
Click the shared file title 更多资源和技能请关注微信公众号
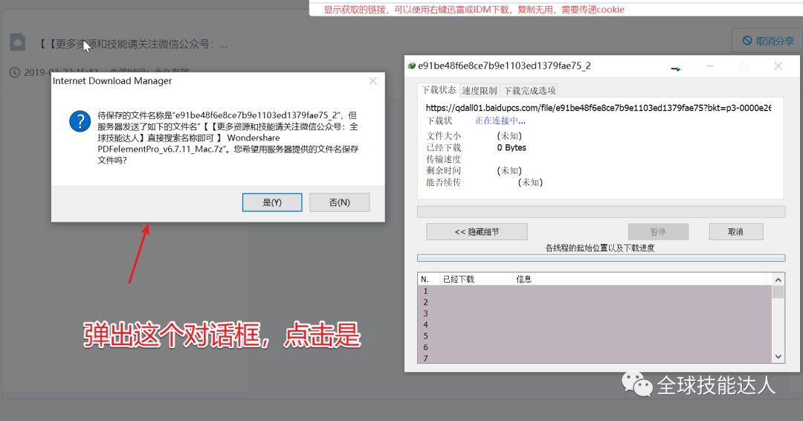[x=134, y=45]
